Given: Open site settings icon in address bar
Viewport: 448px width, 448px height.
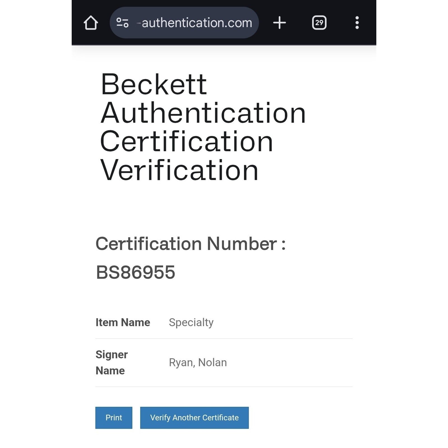Looking at the screenshot, I should (x=122, y=23).
